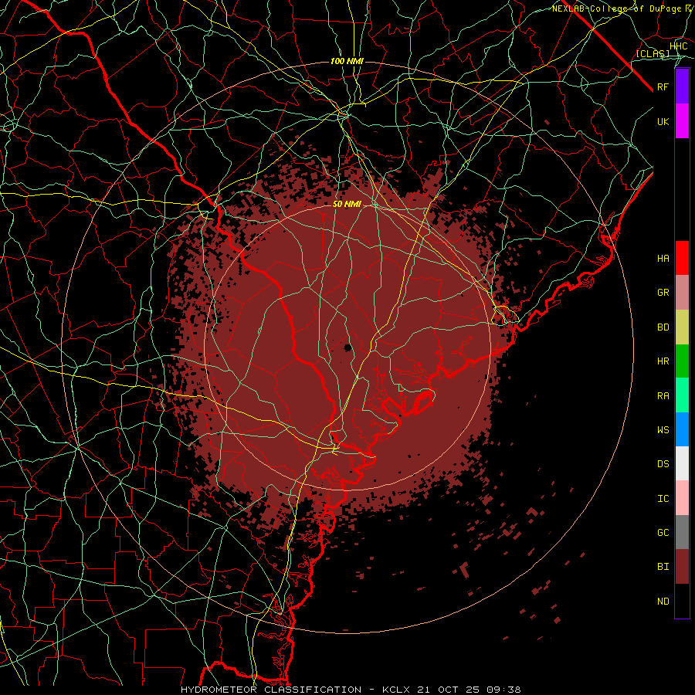Click the UK legend label

(x=663, y=121)
